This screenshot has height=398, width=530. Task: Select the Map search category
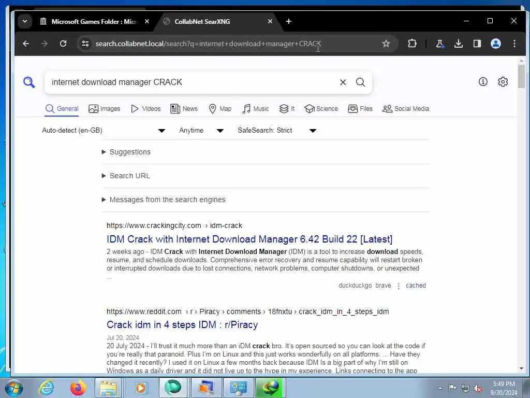coord(220,109)
